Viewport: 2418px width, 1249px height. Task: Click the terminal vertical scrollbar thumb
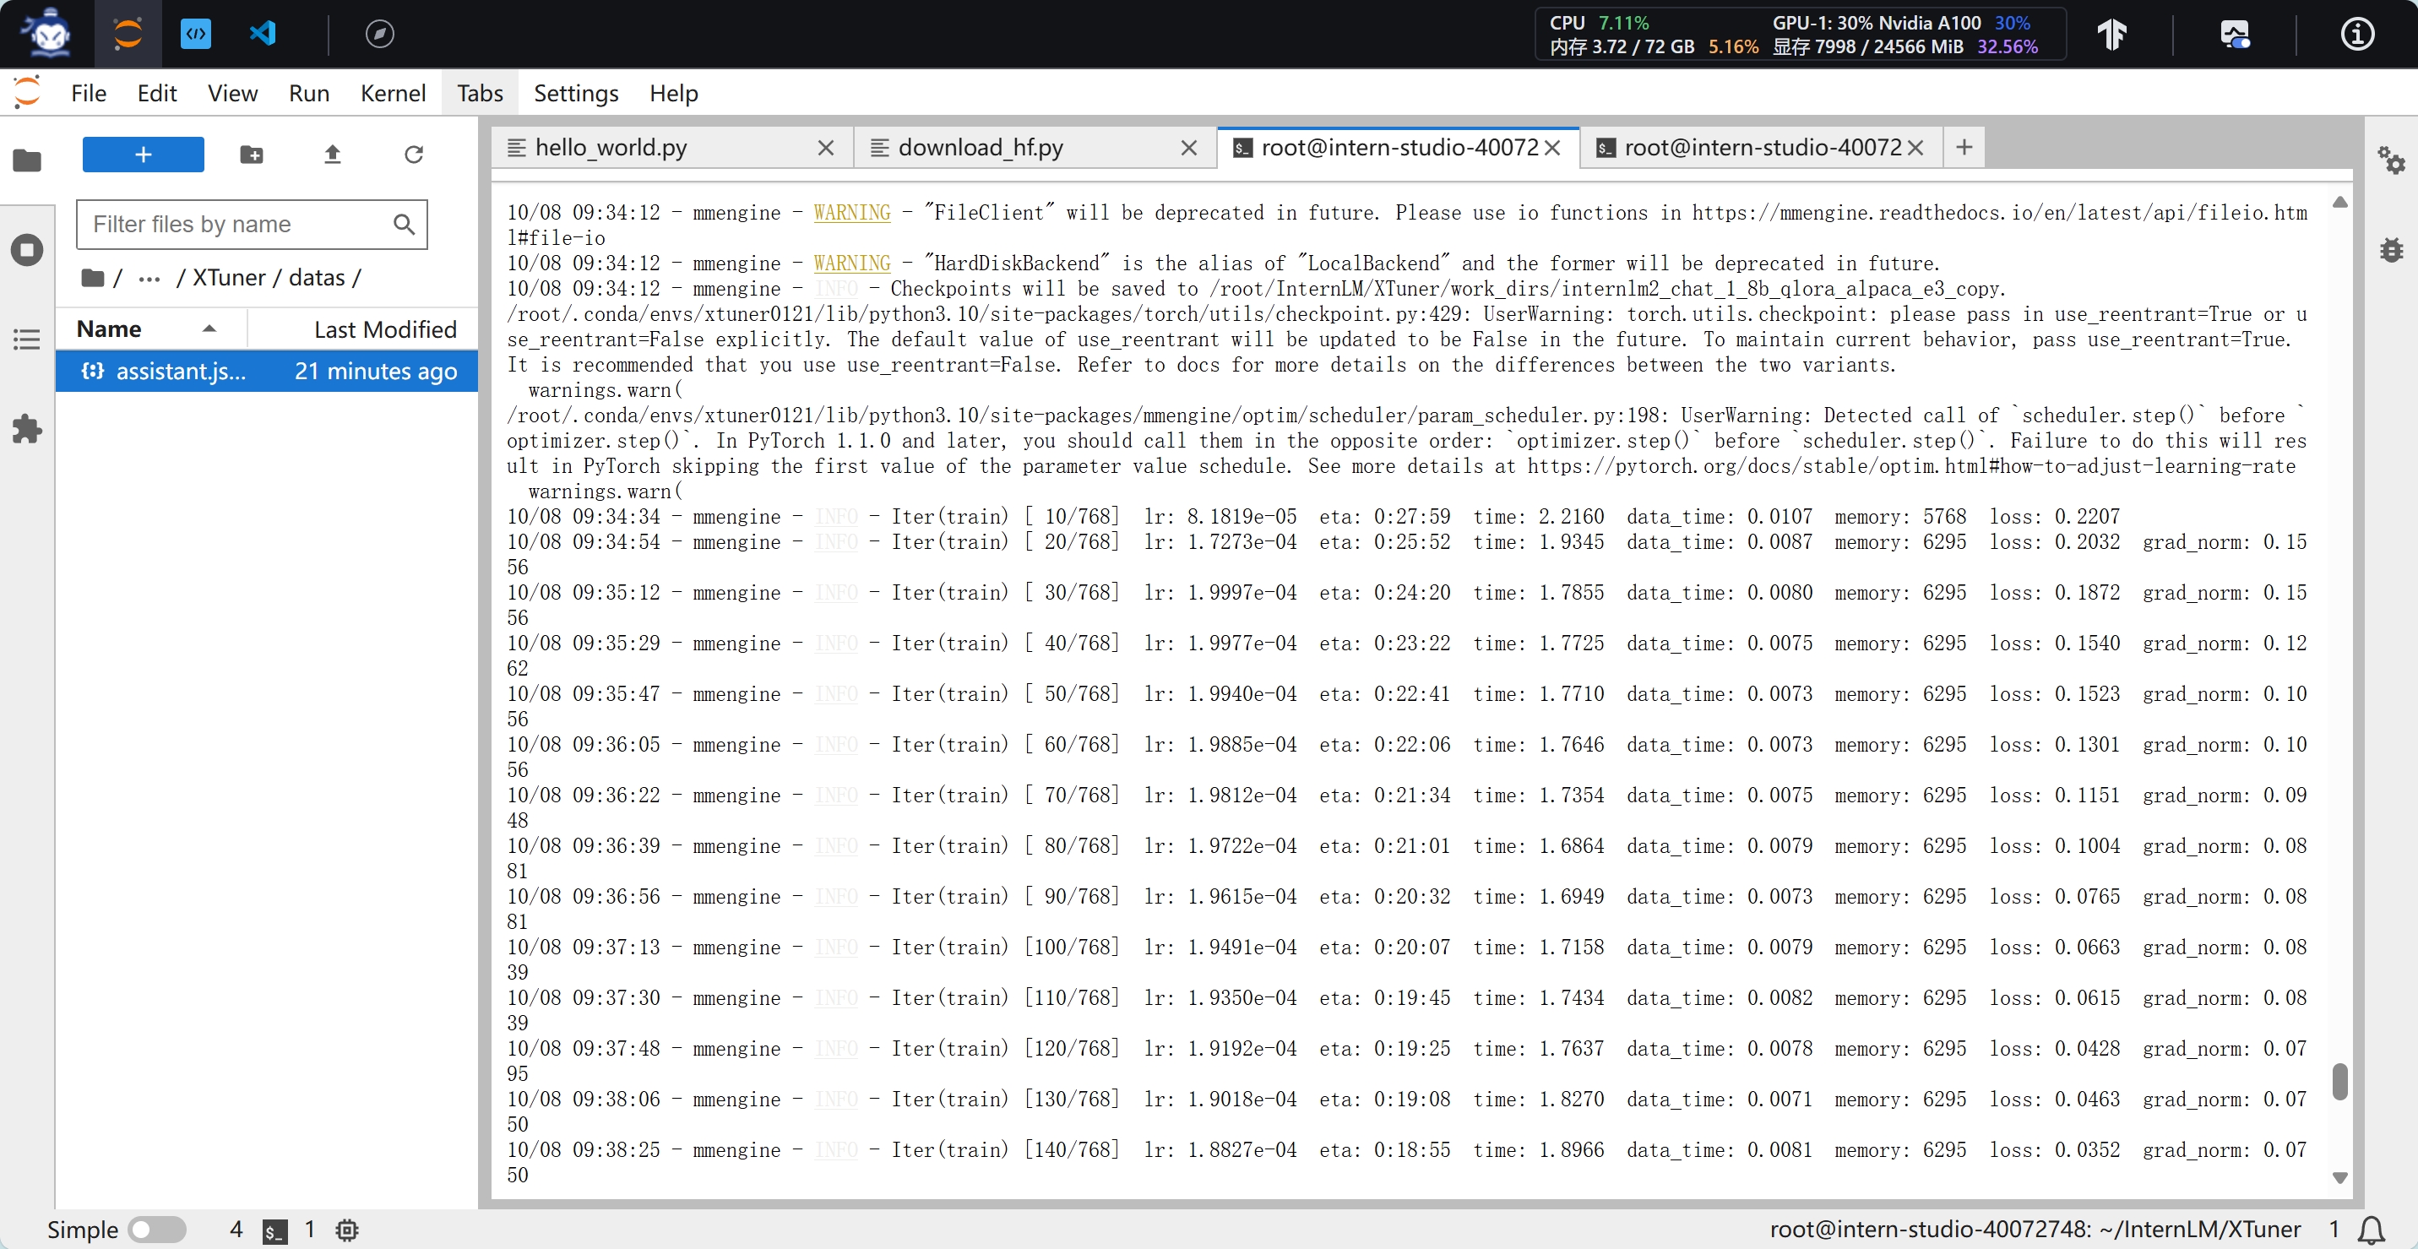click(2339, 1081)
